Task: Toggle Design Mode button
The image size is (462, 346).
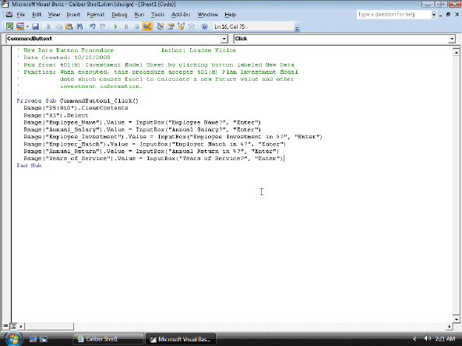Action: [147, 26]
